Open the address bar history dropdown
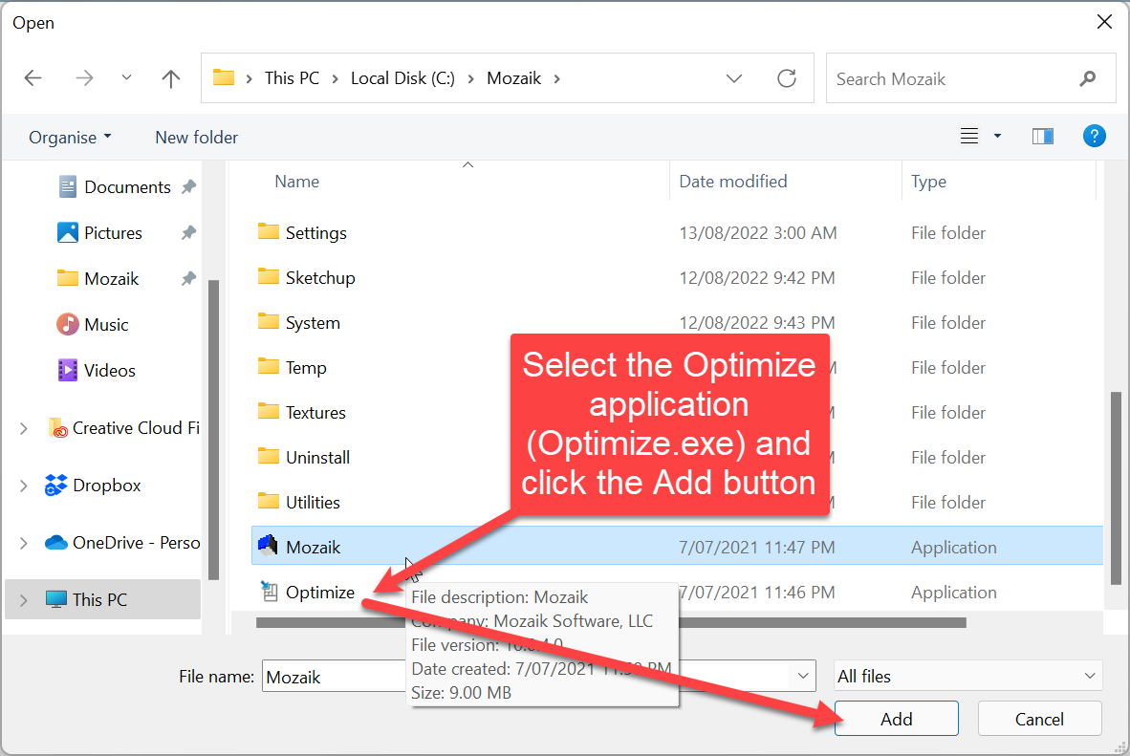The height and width of the screenshot is (756, 1130). point(734,78)
